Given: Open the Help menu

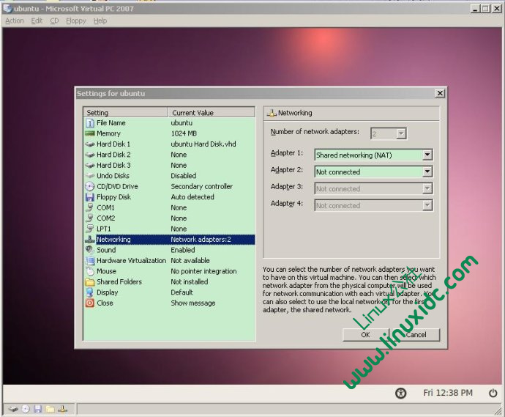Looking at the screenshot, I should (x=100, y=21).
